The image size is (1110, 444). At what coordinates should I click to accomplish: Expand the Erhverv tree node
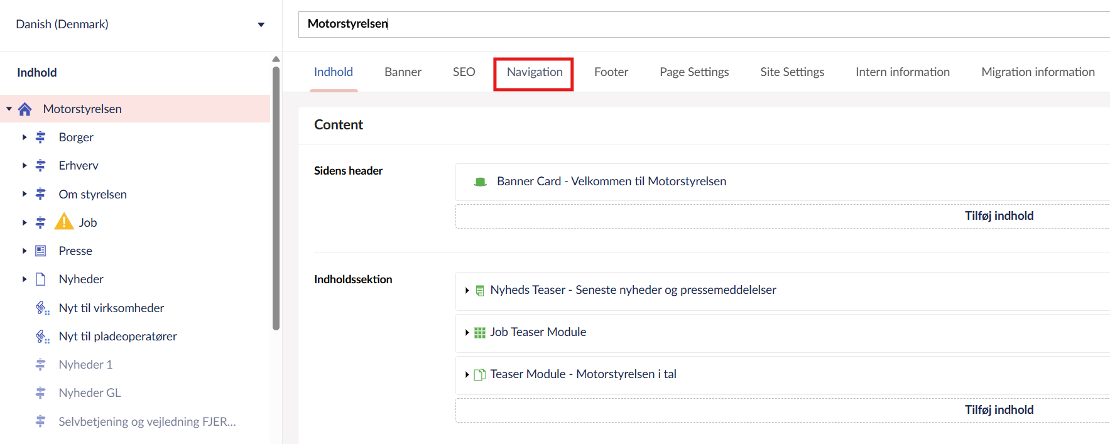(24, 165)
